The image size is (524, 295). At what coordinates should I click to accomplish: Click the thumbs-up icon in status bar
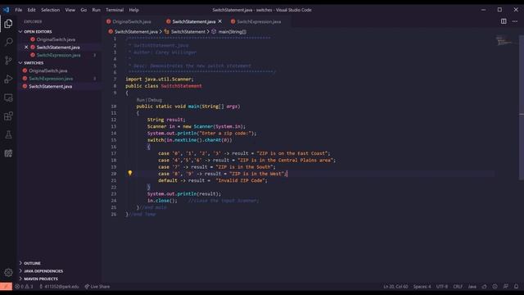coord(484,287)
